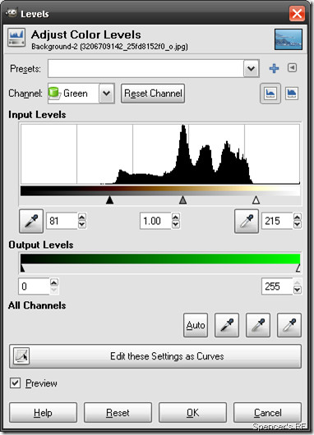Screen dimensions: 314x435
Task: Click the white input level slider triangle
Action: (x=256, y=199)
